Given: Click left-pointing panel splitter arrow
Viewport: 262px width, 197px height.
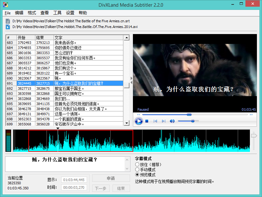Looking at the screenshot, I should click(132, 82).
